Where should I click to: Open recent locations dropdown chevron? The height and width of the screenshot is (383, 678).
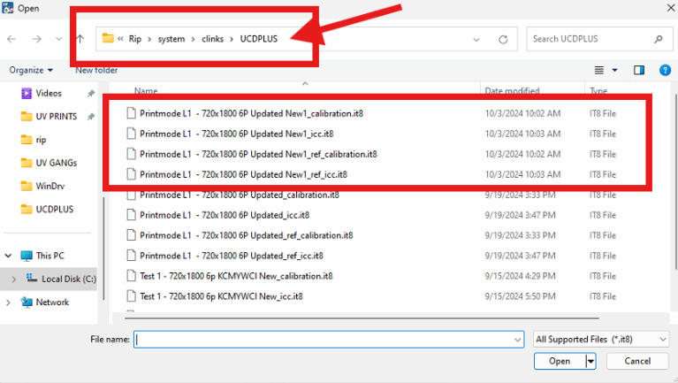59,39
